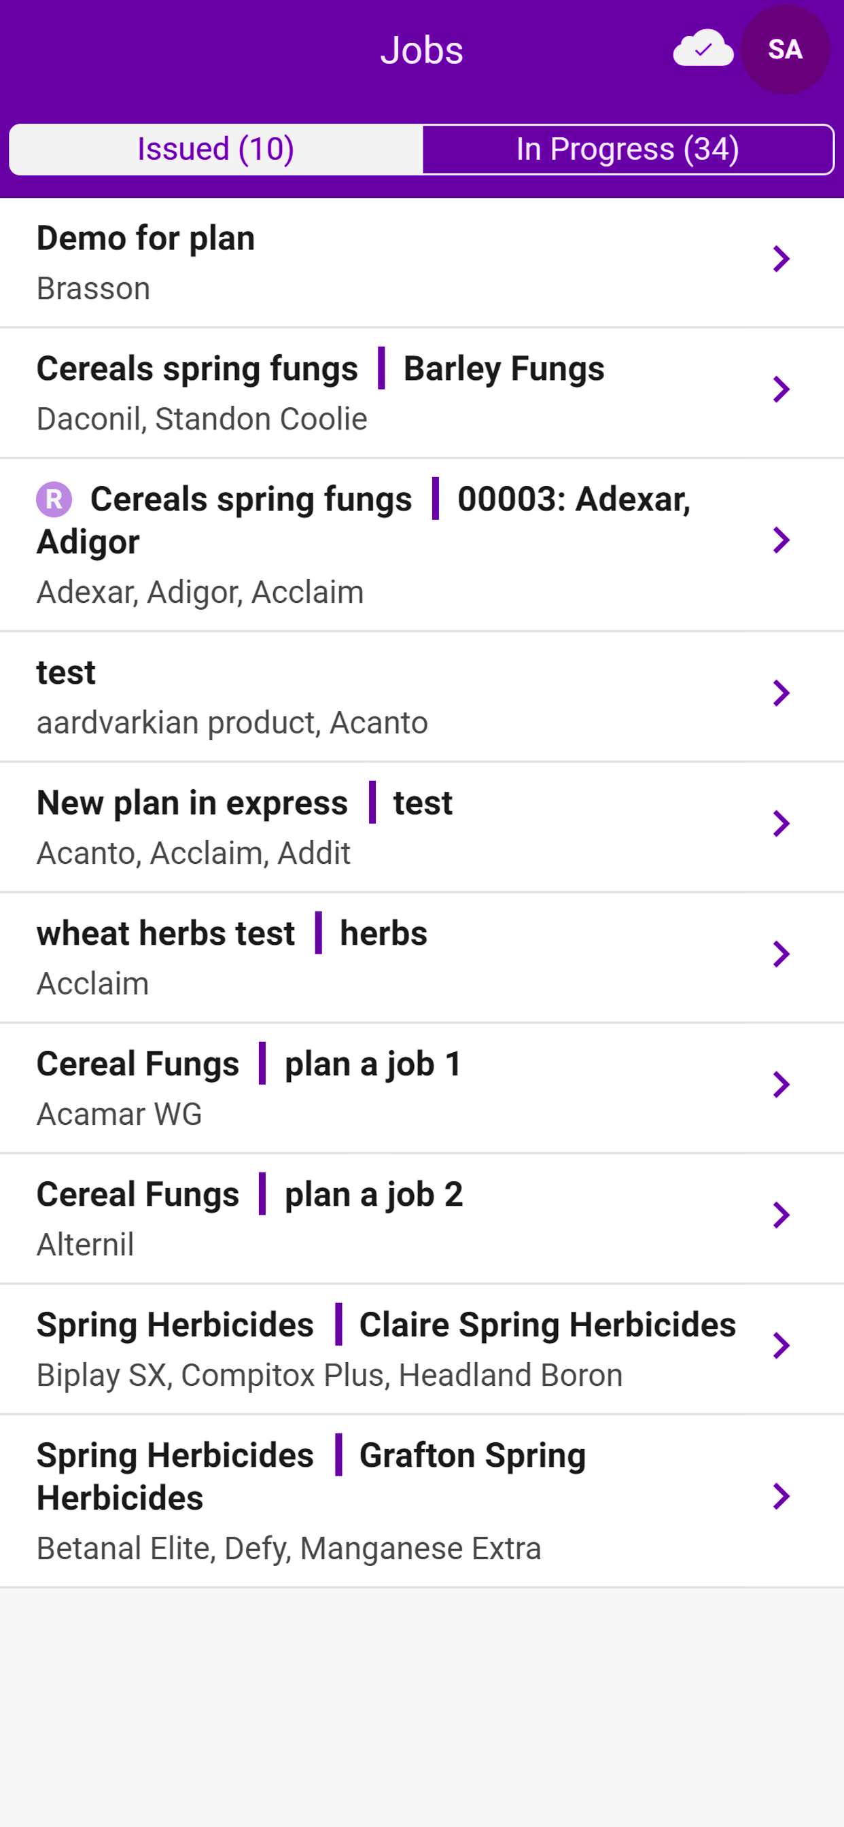Tap the chevron on Barley Fungs row
This screenshot has width=844, height=1827.
tap(781, 389)
